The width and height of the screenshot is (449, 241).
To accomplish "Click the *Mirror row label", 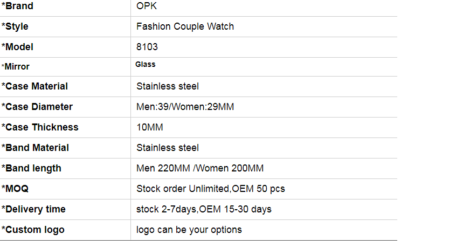I will (x=16, y=66).
